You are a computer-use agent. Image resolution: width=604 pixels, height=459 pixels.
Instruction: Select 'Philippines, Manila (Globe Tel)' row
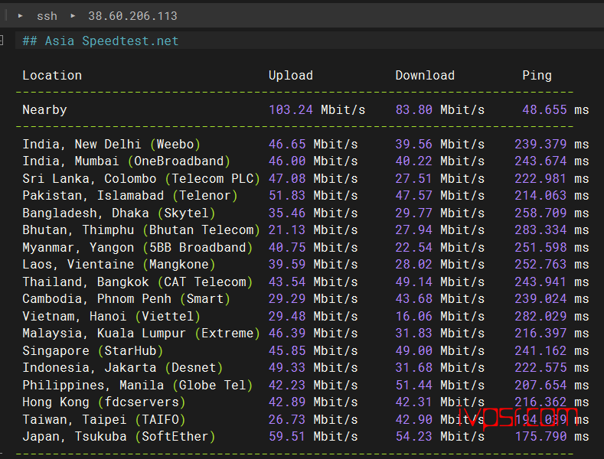305,385
